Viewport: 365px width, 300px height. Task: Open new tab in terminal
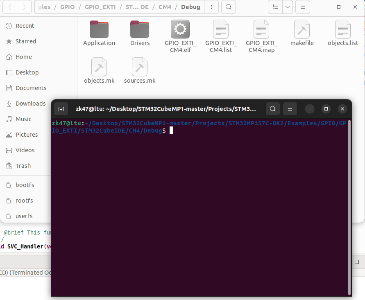coord(61,109)
